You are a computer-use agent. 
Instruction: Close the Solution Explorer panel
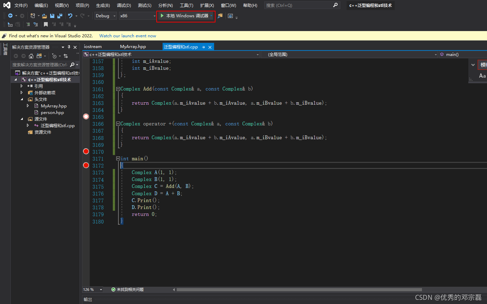(75, 47)
